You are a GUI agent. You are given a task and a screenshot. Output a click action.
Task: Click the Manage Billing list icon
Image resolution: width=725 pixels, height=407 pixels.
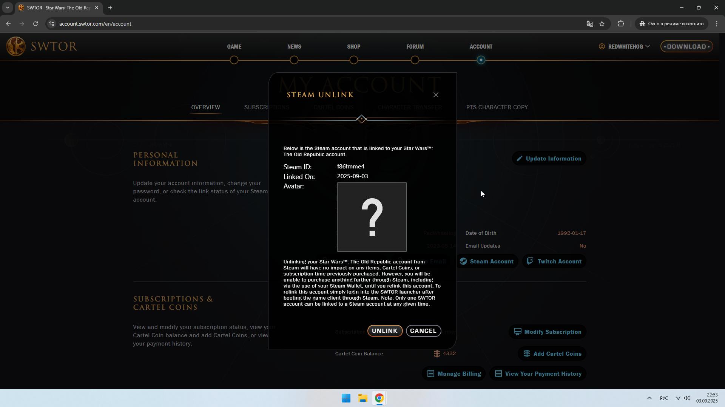click(430, 373)
